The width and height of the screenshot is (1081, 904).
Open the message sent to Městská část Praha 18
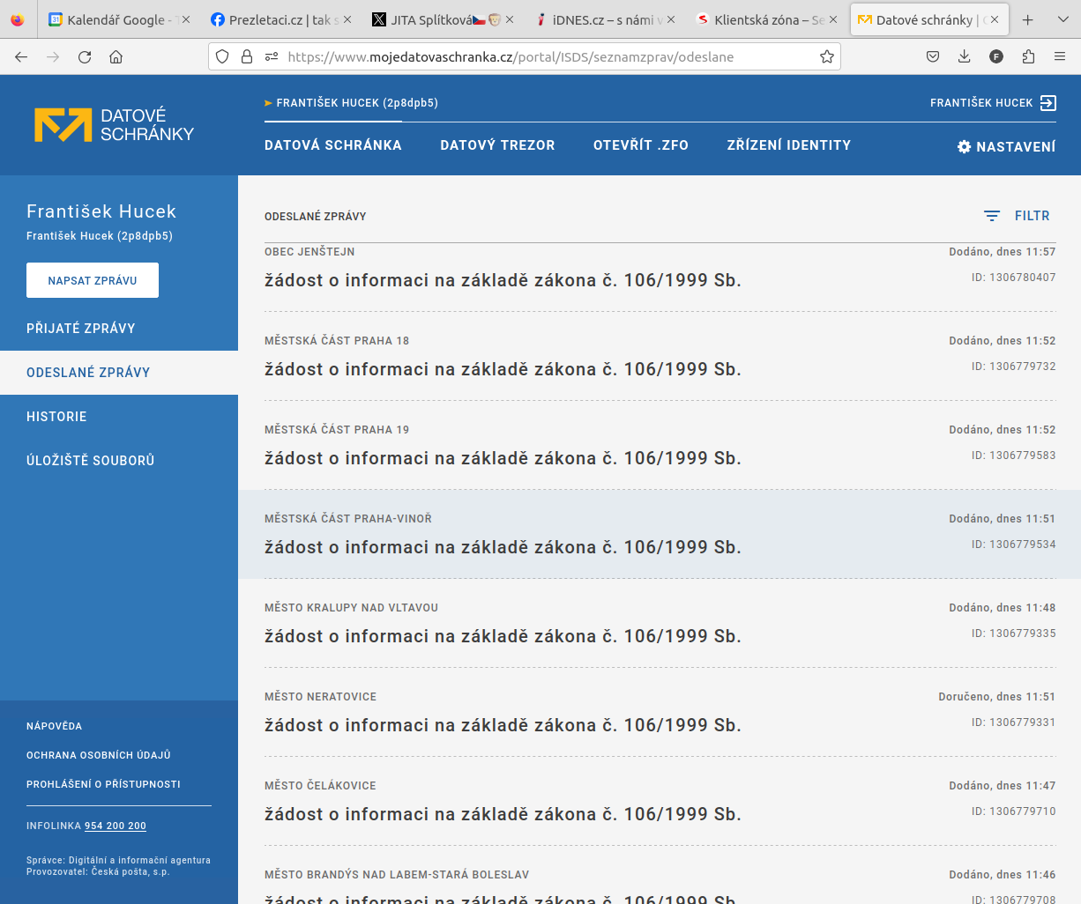tap(660, 357)
